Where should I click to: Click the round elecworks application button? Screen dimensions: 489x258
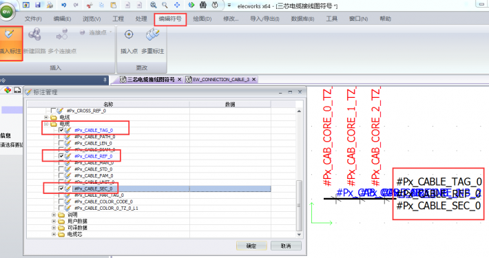tap(7, 12)
